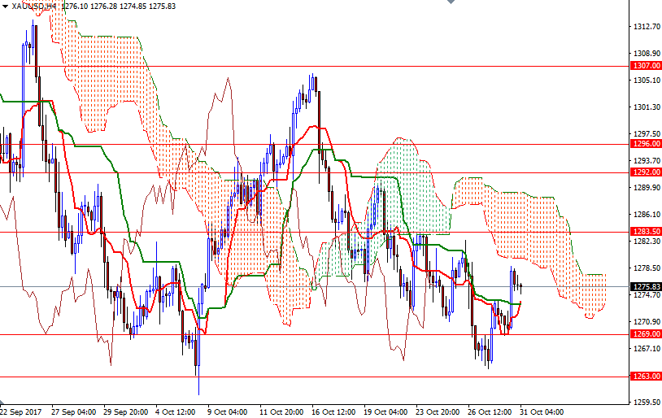Image resolution: width=662 pixels, height=418 pixels.
Task: Click the 27 Sep 04:00 time axis label
Action: tap(73, 411)
